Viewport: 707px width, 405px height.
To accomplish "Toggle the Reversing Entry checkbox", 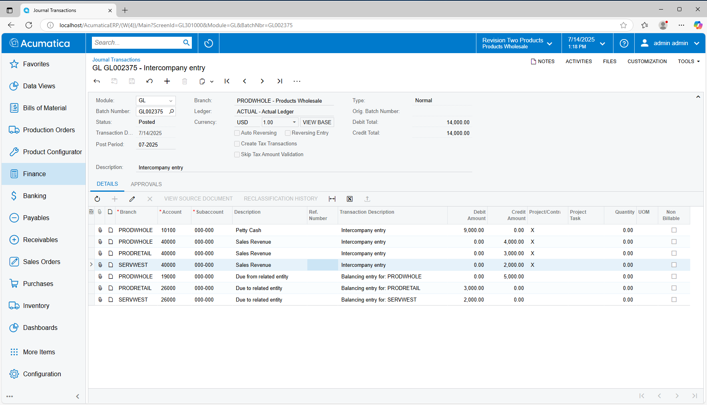I will pyautogui.click(x=288, y=133).
